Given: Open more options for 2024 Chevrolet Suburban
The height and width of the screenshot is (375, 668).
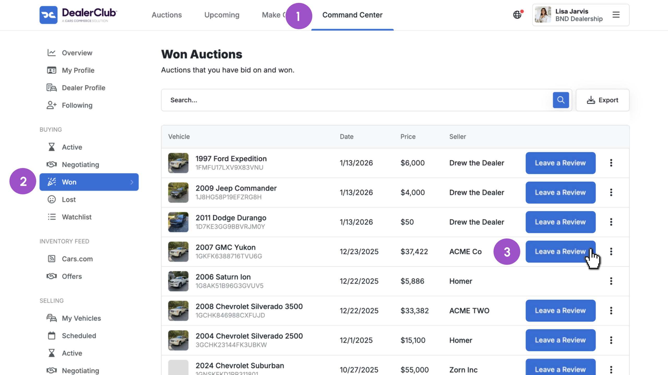Looking at the screenshot, I should pyautogui.click(x=611, y=370).
